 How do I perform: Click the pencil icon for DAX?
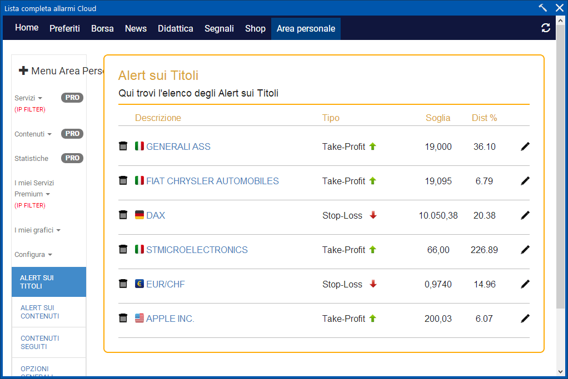tap(525, 215)
